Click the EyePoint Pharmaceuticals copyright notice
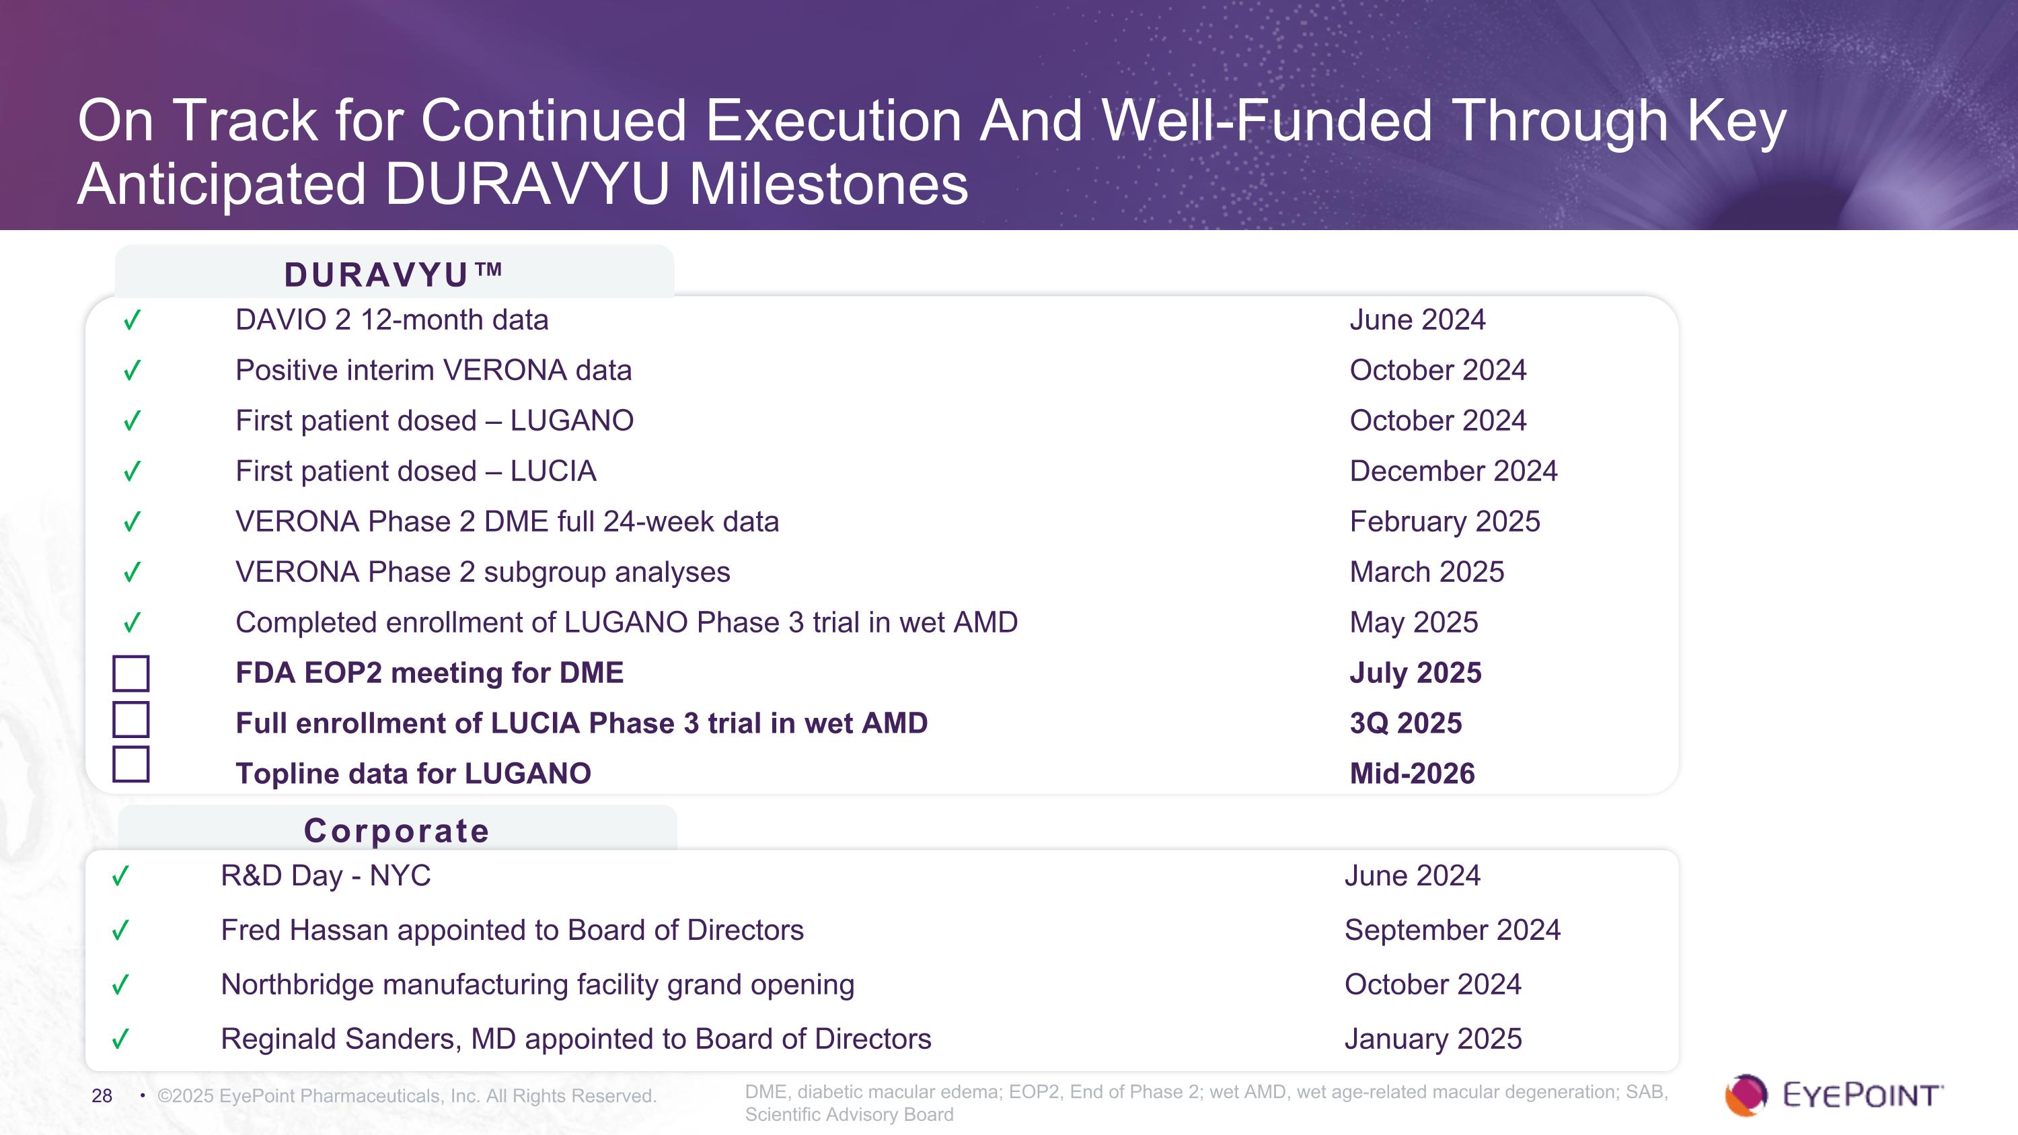2018x1135 pixels. point(406,1096)
